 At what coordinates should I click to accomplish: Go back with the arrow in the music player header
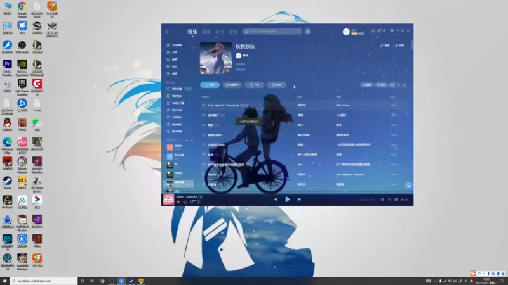click(x=167, y=32)
